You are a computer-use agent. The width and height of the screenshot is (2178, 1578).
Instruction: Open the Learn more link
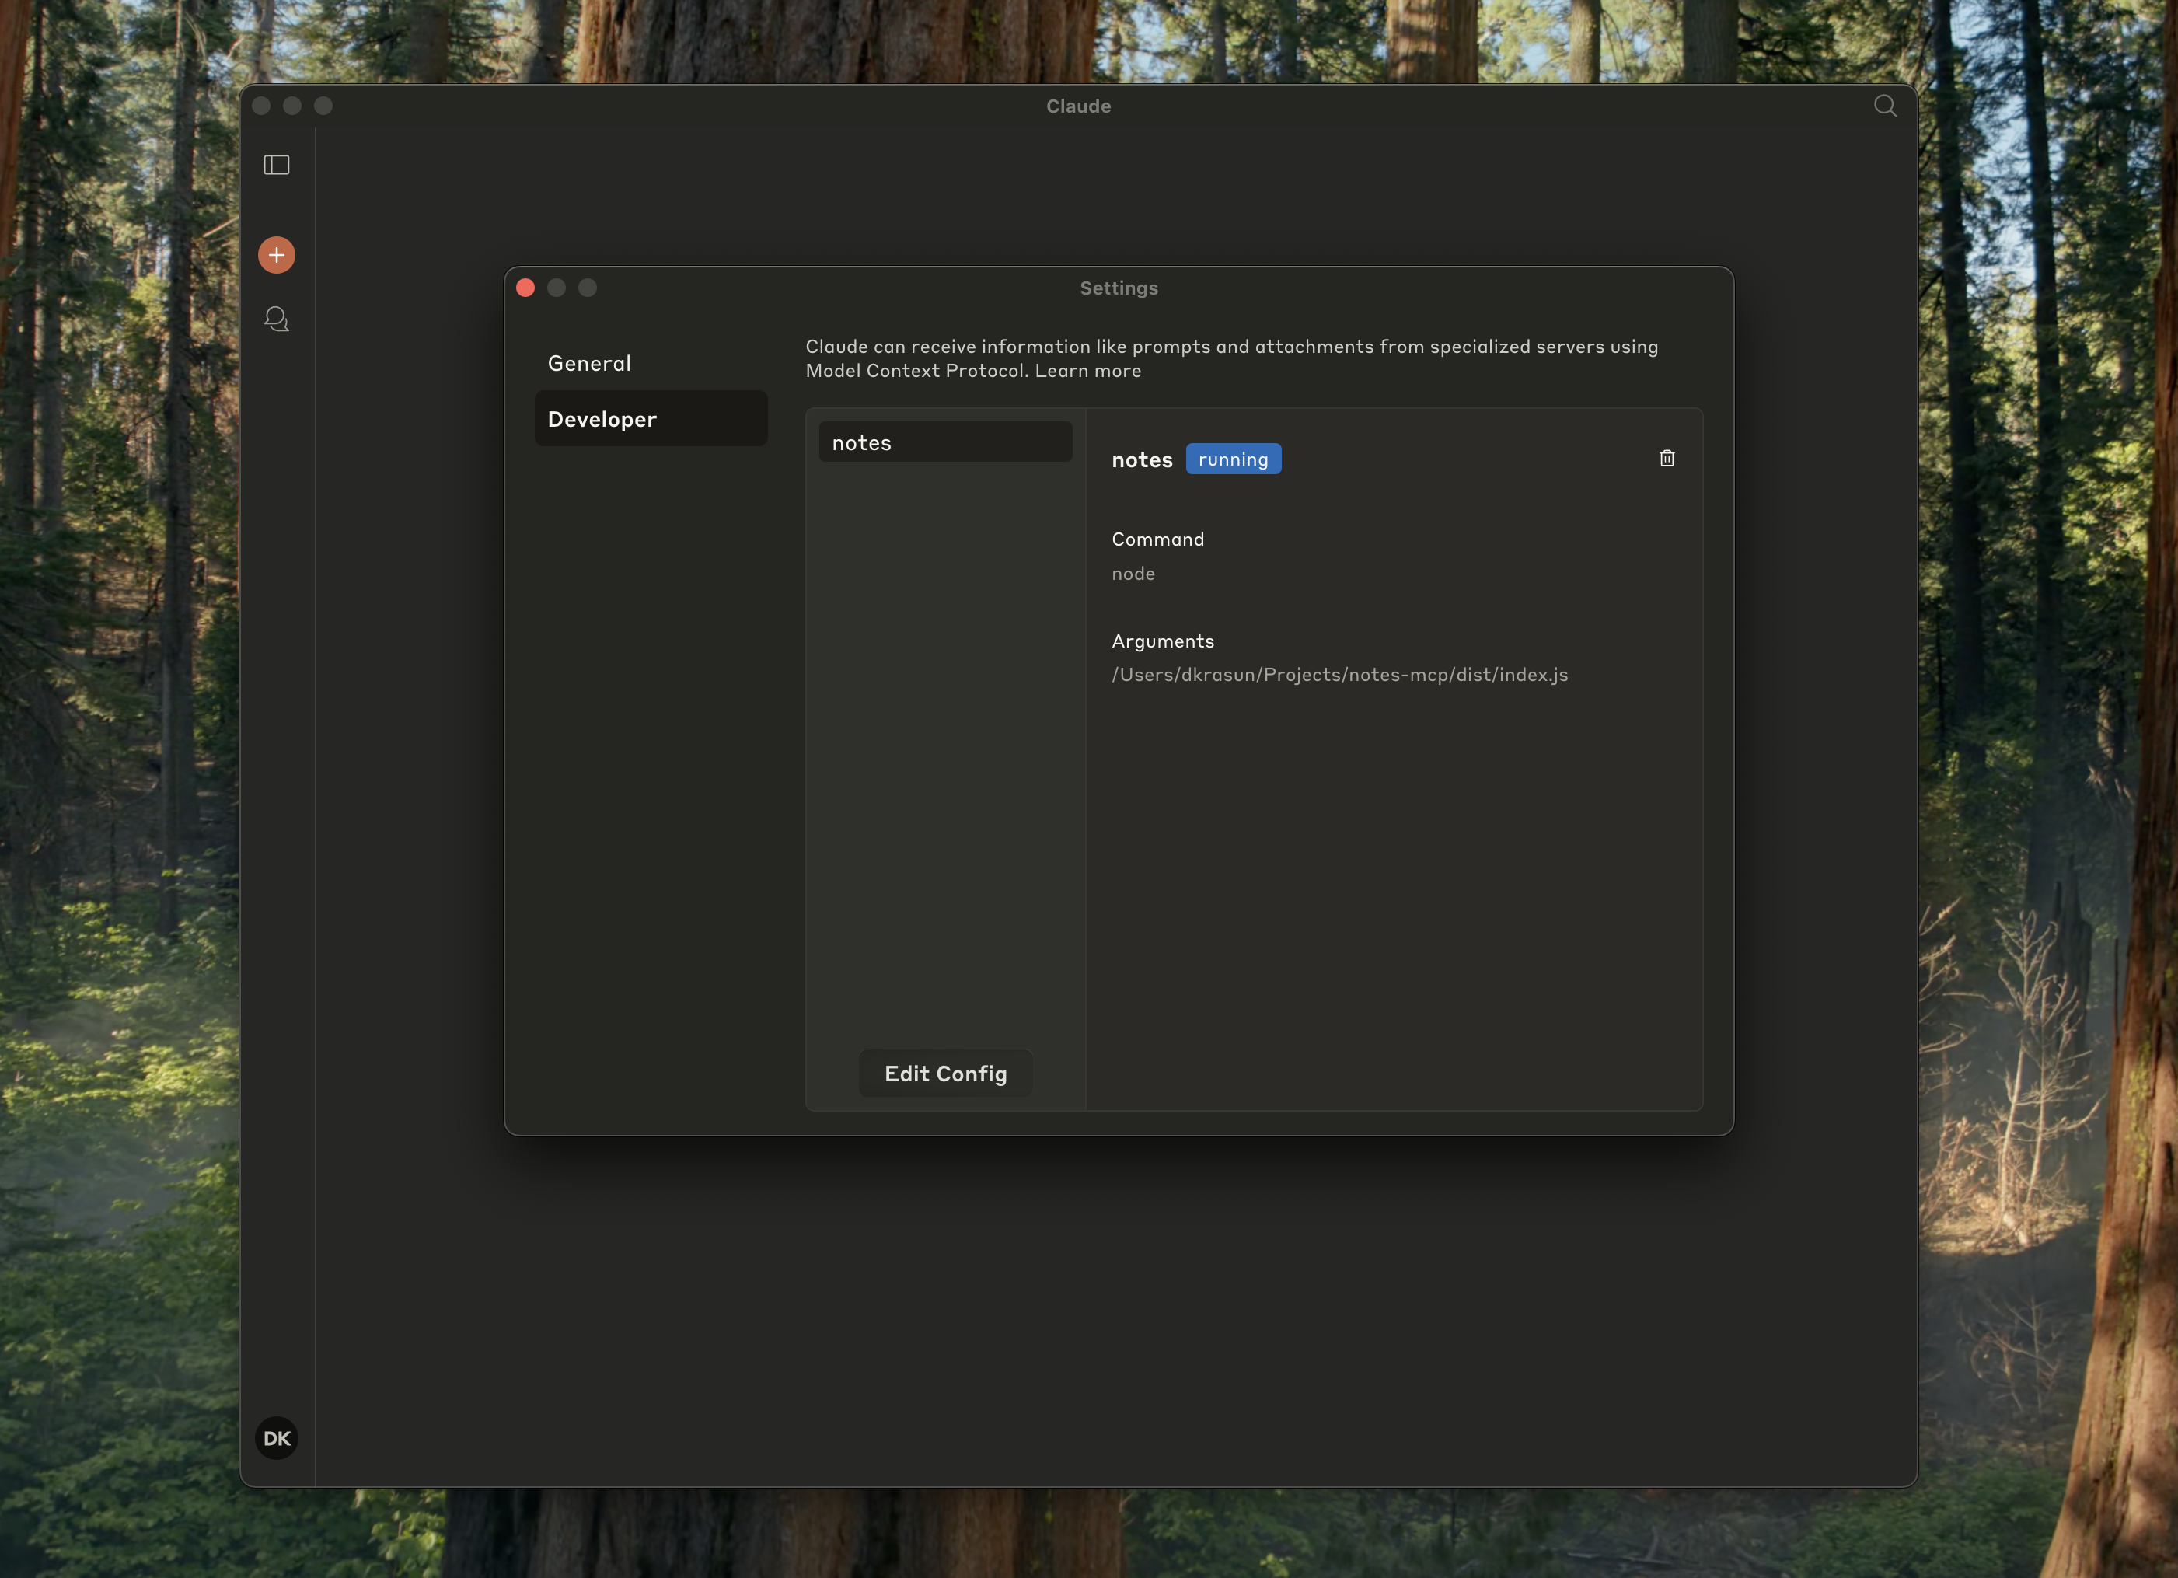point(1087,371)
